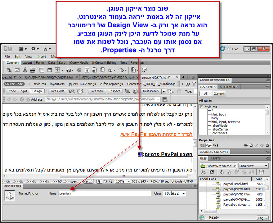Click the Put Files up arrow

(x=229, y=172)
